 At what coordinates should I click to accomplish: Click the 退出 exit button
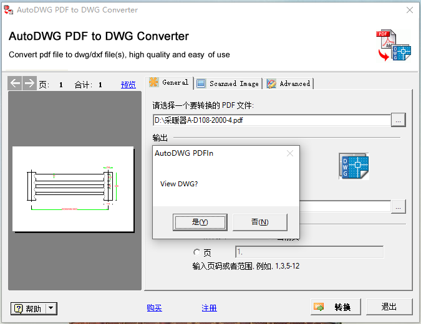click(x=389, y=307)
